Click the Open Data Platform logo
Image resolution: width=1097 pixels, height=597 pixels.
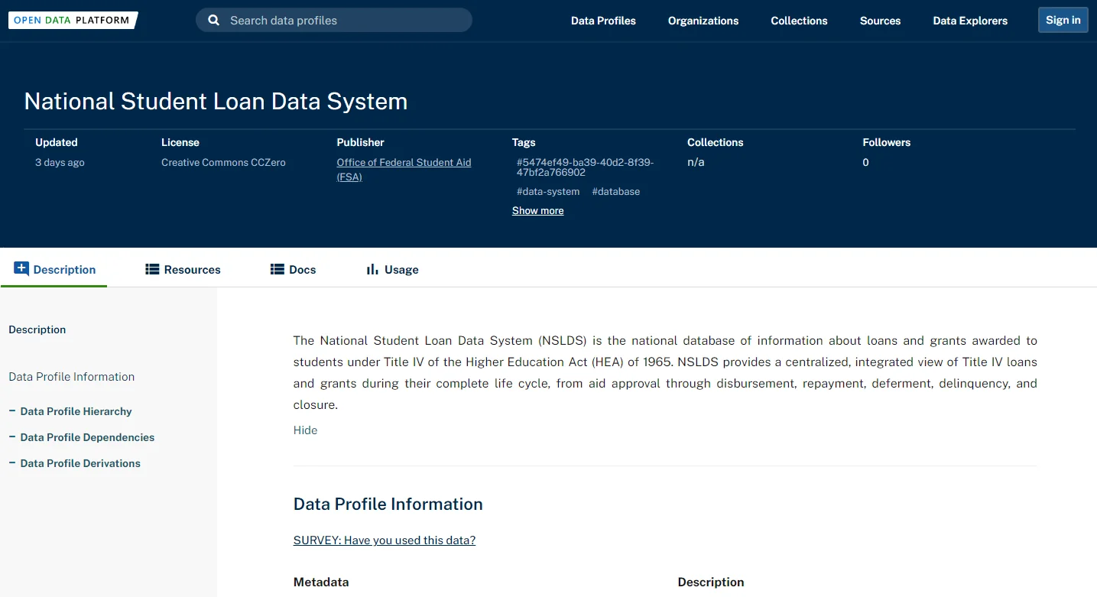click(73, 21)
